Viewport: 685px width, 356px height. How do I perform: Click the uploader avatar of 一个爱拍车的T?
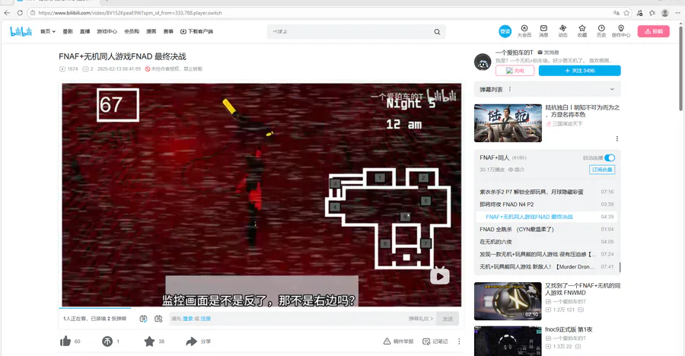coord(483,62)
